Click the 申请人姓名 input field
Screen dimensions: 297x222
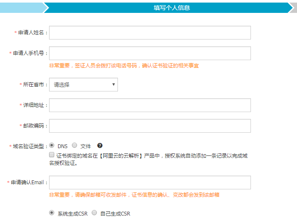tap(150, 33)
